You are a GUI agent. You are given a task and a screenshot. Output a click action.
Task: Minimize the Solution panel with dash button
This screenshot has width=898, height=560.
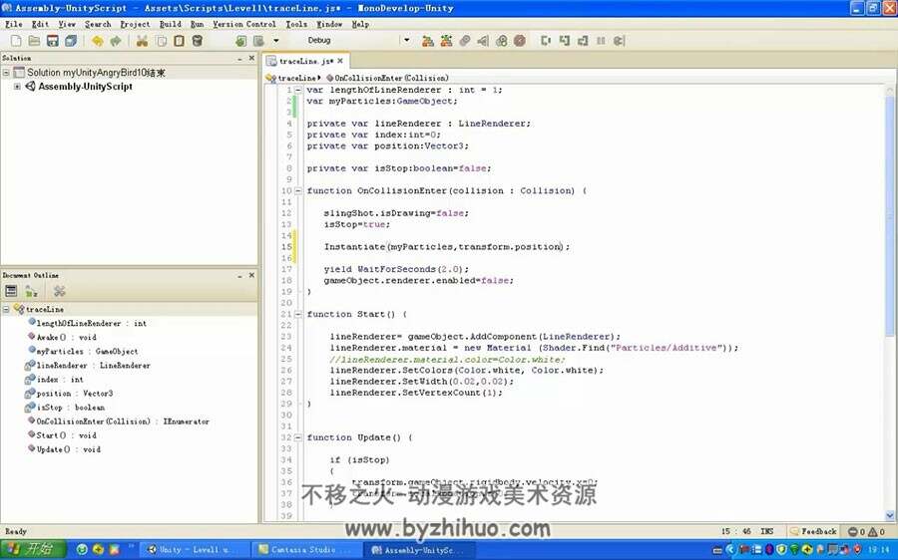[x=239, y=59]
